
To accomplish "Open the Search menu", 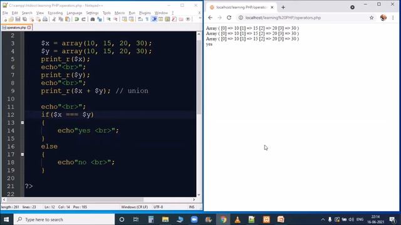I will (27, 12).
